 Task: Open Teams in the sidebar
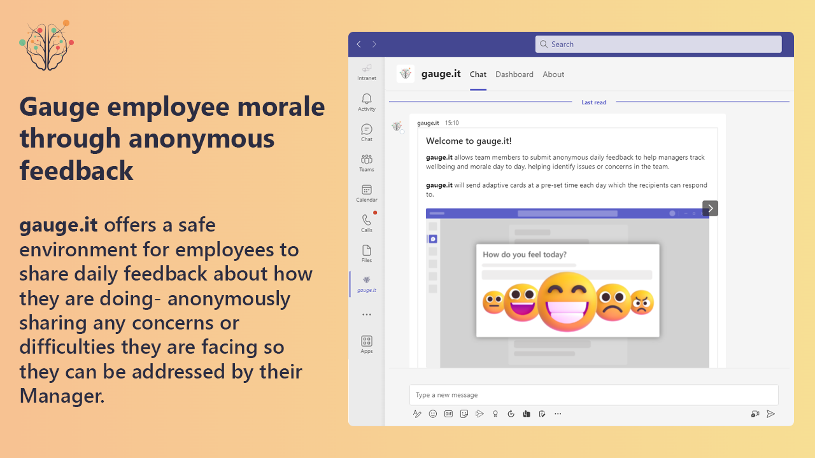coord(367,163)
